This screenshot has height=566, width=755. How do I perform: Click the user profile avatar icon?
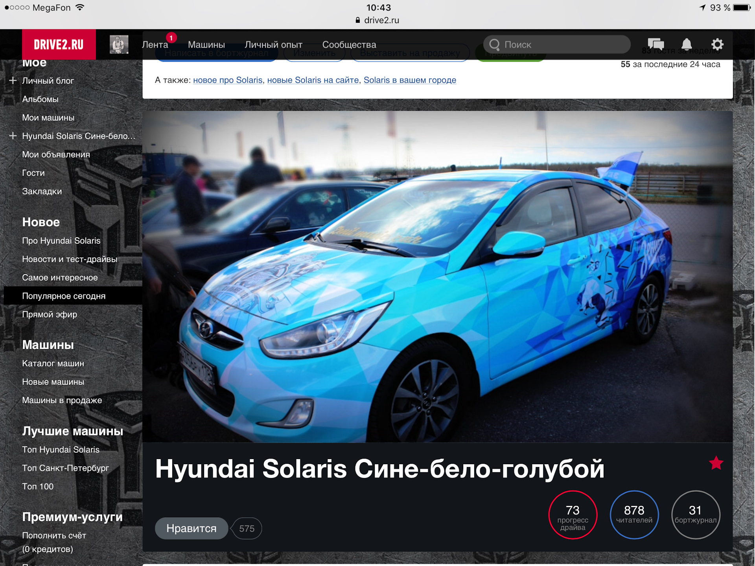pyautogui.click(x=118, y=44)
